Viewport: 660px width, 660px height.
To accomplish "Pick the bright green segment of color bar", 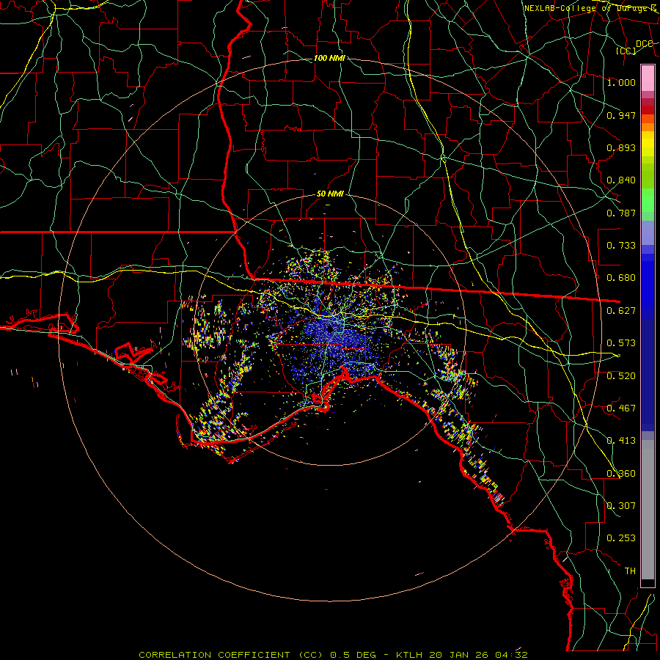I will point(648,200).
